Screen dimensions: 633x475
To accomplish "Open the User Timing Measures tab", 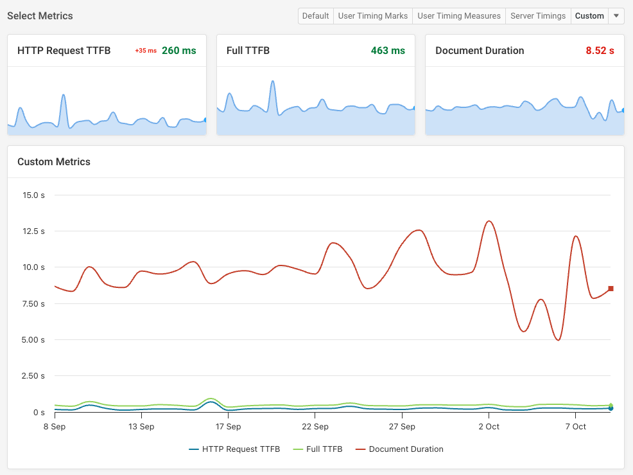I will [459, 16].
